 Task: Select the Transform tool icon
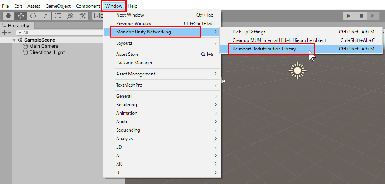70,16
